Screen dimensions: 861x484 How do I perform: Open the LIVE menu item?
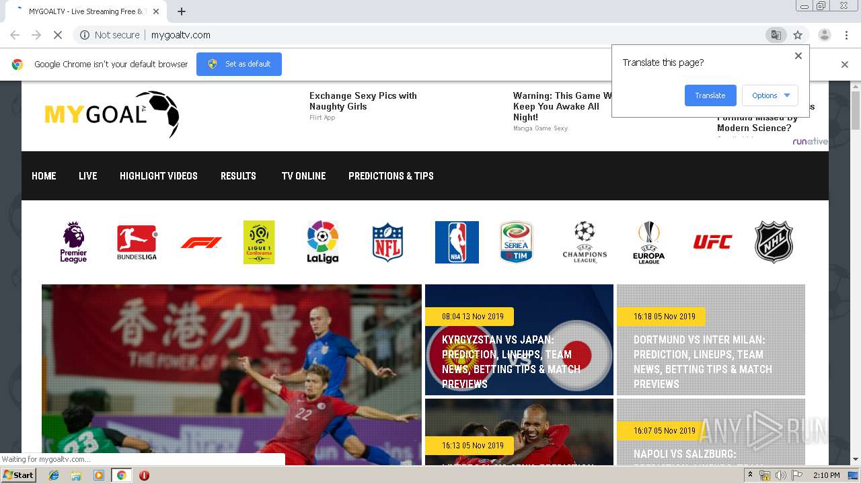(88, 176)
